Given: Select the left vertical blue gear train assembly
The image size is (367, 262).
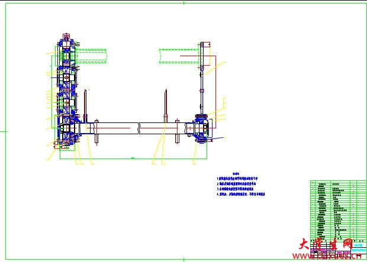Looking at the screenshot, I should 65,89.
